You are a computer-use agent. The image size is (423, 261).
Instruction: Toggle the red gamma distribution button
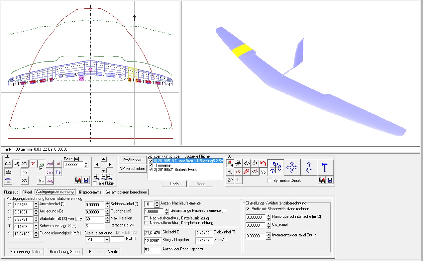pyautogui.click(x=33, y=164)
